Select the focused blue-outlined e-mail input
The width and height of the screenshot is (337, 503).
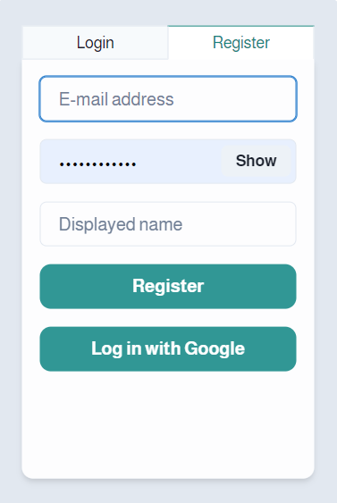pyautogui.click(x=168, y=99)
